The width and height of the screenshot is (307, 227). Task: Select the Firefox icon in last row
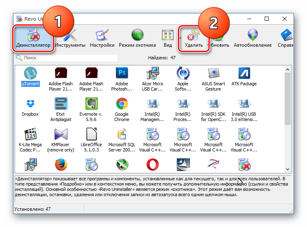pos(61,164)
